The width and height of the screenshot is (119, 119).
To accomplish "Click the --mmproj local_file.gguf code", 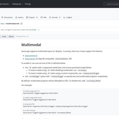I will [91, 73].
